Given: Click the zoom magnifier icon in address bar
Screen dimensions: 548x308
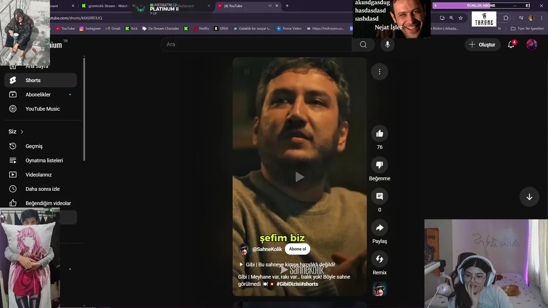Looking at the screenshot, I should point(451,18).
